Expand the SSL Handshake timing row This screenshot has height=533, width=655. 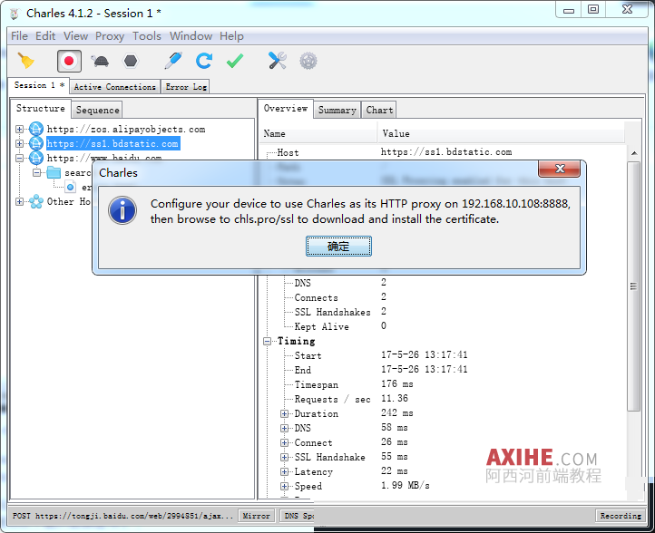coord(285,457)
